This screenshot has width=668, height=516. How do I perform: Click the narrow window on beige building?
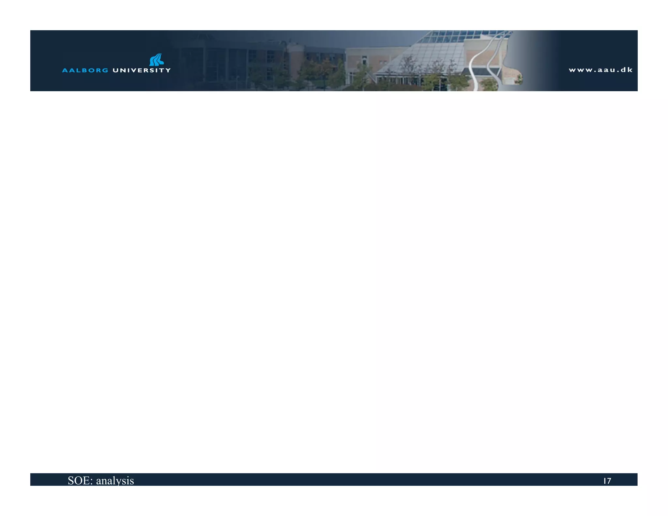tap(364, 60)
